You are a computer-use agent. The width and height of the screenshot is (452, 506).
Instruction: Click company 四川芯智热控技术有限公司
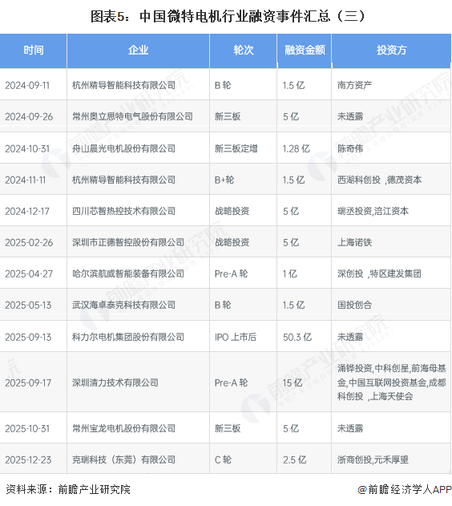[x=123, y=211]
